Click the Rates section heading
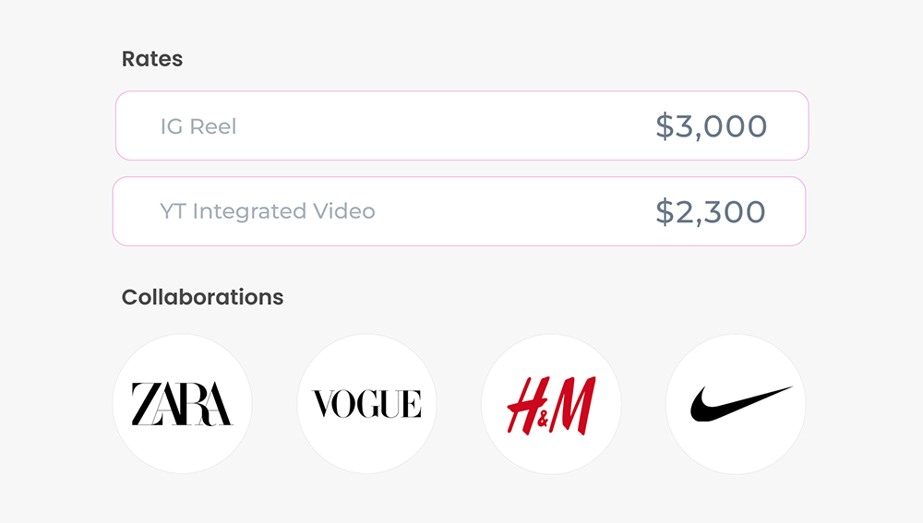The width and height of the screenshot is (923, 523). [x=152, y=59]
